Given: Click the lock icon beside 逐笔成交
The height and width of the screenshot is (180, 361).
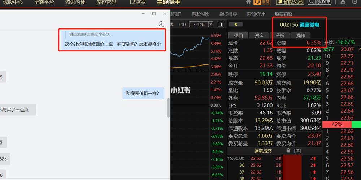Looking at the screenshot, I should click(x=288, y=151).
